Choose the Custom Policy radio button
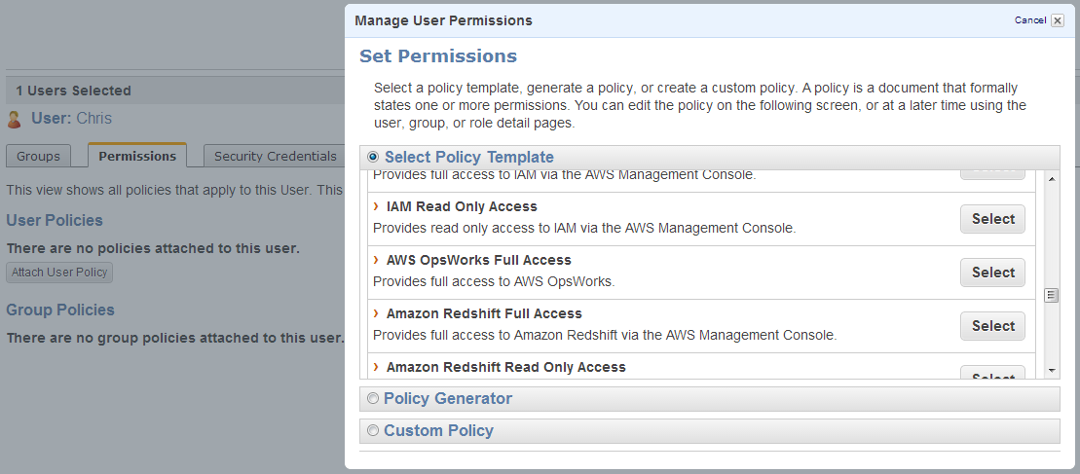 [x=373, y=430]
